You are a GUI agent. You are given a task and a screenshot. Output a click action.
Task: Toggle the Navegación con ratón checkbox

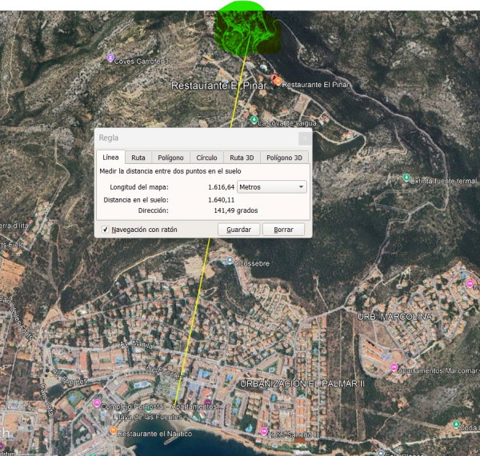(x=106, y=230)
